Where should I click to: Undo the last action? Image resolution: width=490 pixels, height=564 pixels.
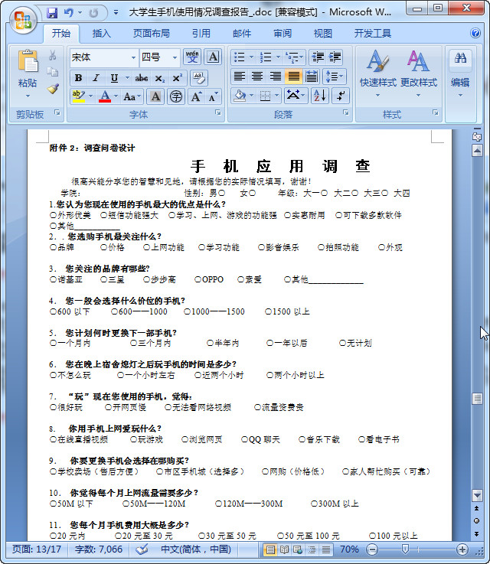coord(68,13)
